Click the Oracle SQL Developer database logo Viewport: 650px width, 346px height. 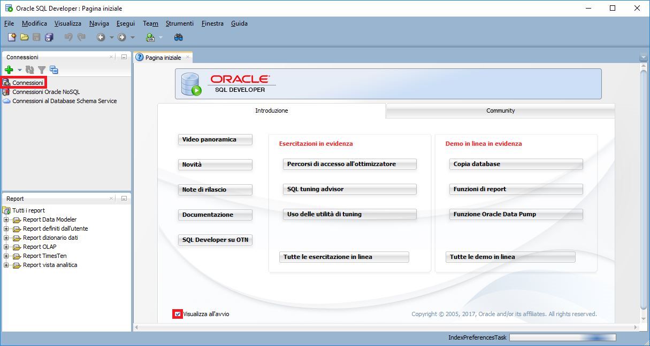[x=190, y=84]
